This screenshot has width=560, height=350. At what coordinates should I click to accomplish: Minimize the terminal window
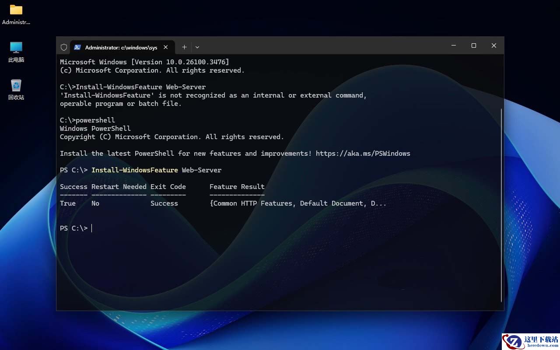point(454,45)
